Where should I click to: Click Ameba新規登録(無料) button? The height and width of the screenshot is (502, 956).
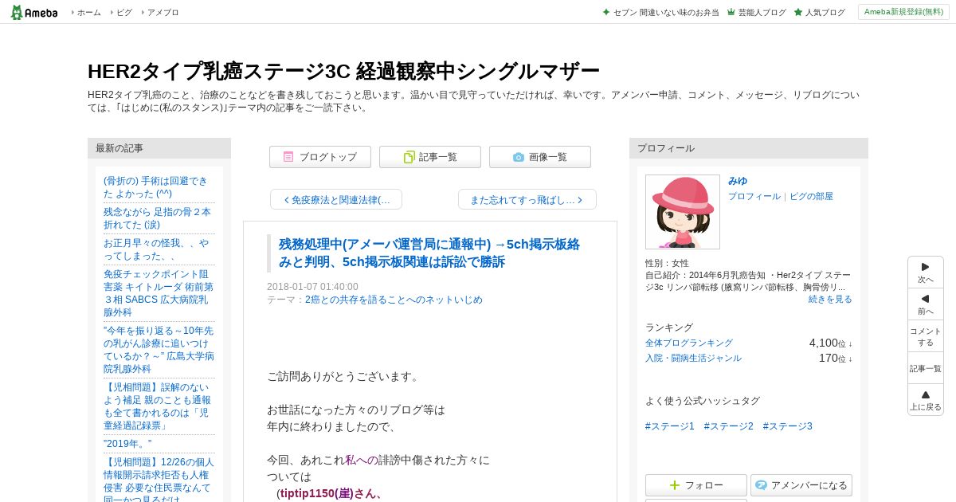pos(903,12)
